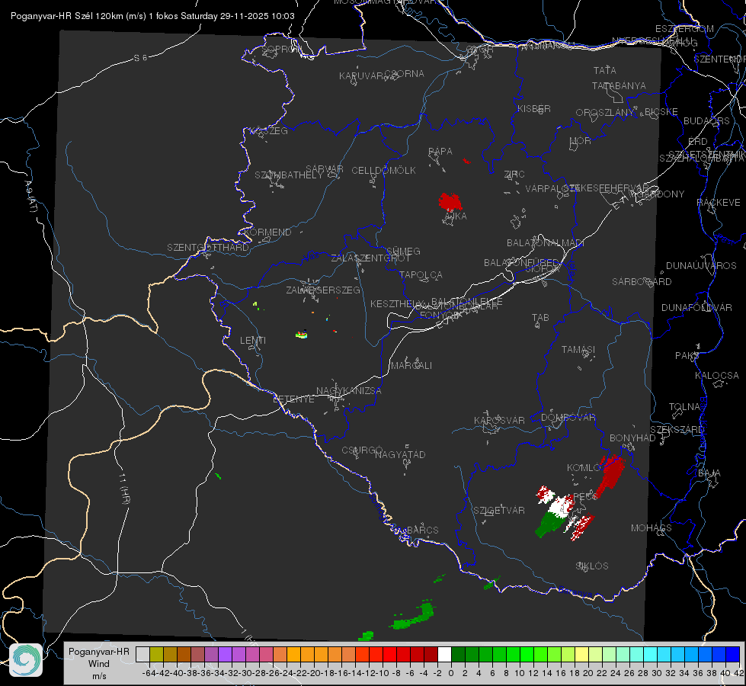
Task: Click the TAB town label
Action: [540, 317]
